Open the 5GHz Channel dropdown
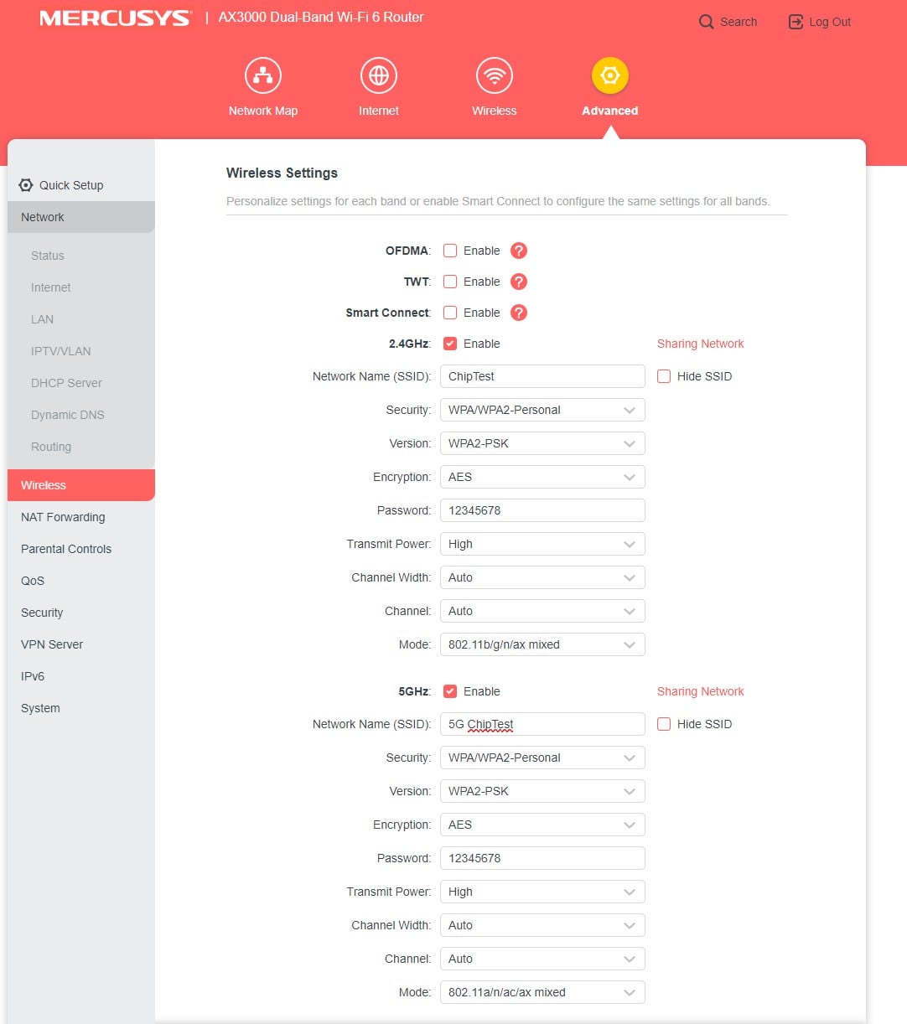The image size is (907, 1024). point(542,959)
